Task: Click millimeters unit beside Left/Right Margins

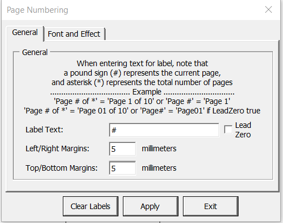Action: tap(159, 148)
